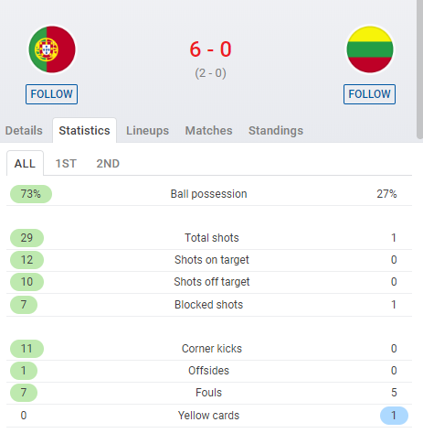423x444 pixels.
Task: Follow the Portugal team
Action: [51, 94]
